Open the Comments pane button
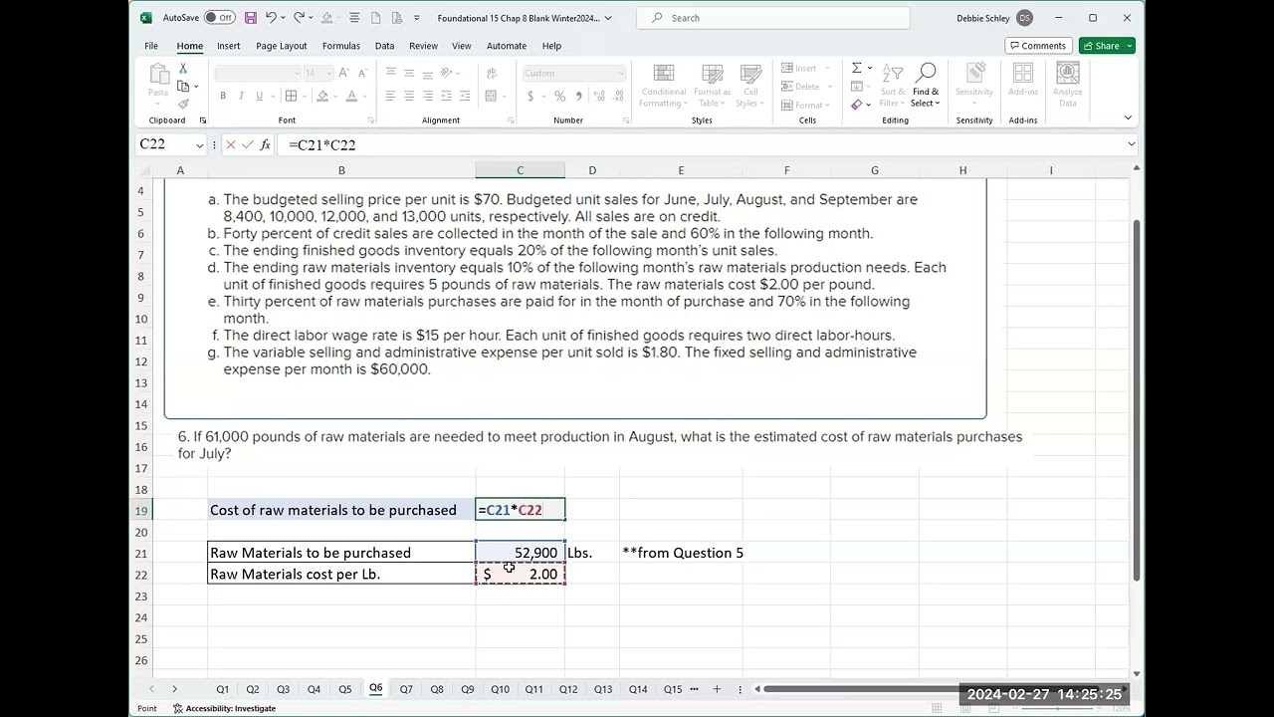Screen dimensions: 1274x717 1037,46
